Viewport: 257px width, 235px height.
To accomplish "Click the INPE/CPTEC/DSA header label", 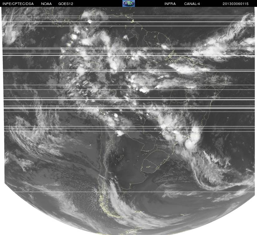I will [x=17, y=4].
